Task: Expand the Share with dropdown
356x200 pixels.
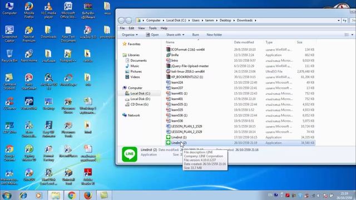Action: [x=175, y=34]
